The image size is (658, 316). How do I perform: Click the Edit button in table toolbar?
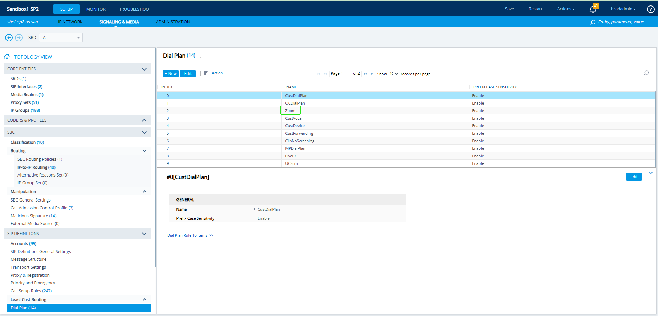click(188, 74)
